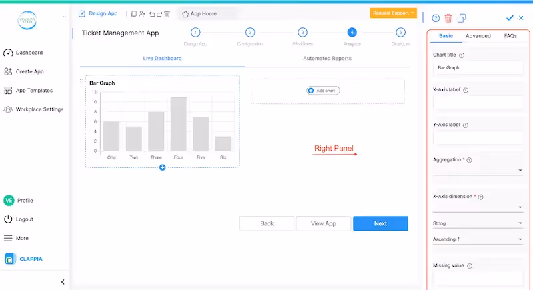Click the redo arrow icon

tap(159, 14)
